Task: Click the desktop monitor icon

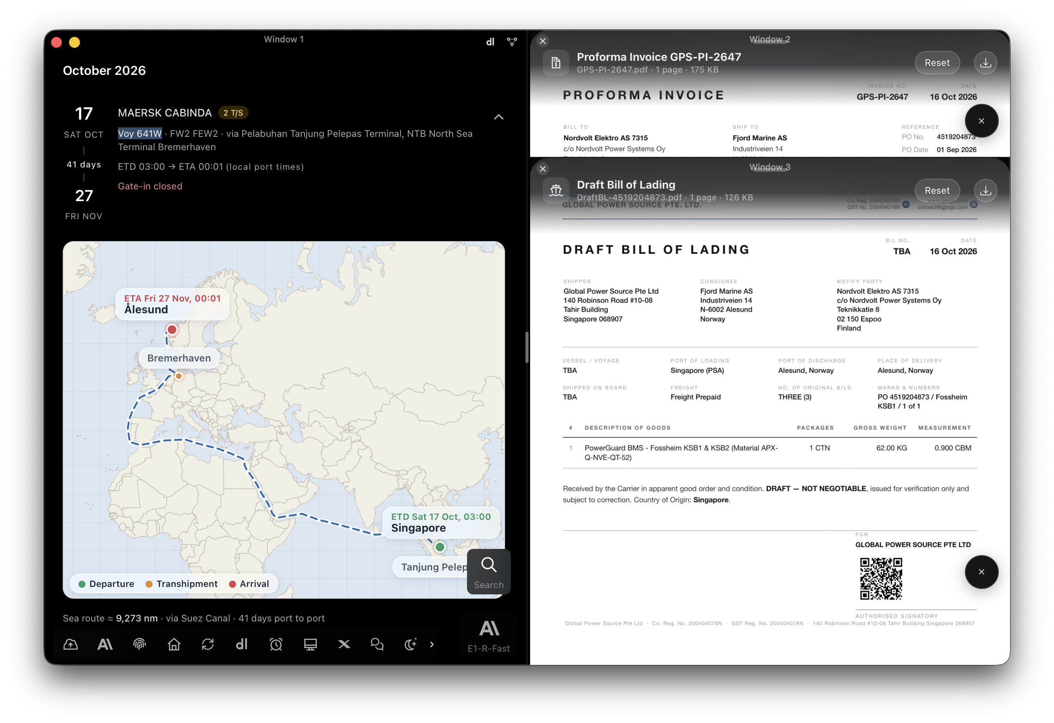Action: click(x=310, y=644)
